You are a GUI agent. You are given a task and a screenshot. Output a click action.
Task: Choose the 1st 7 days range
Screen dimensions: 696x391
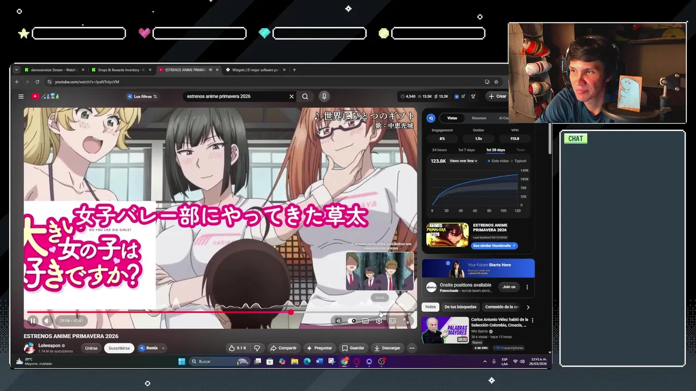pos(467,150)
